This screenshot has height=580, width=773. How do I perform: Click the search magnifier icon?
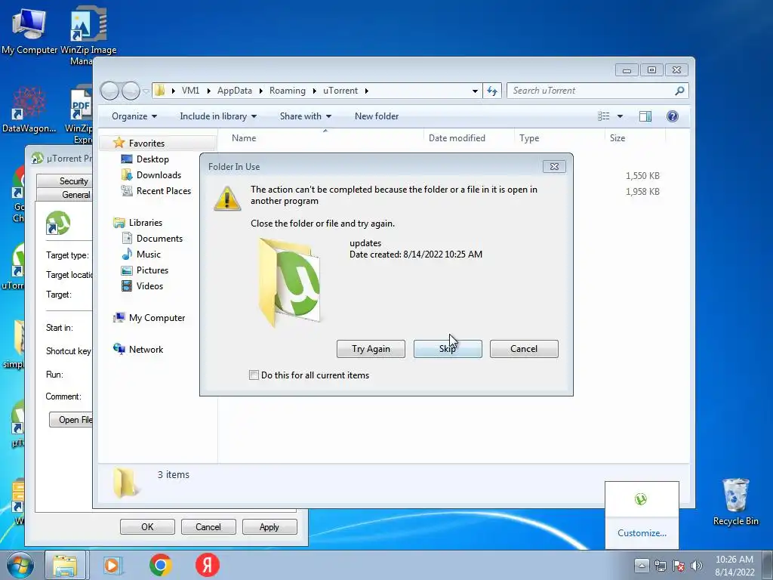679,91
